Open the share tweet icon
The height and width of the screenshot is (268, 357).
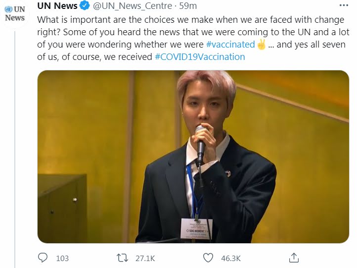tap(294, 258)
